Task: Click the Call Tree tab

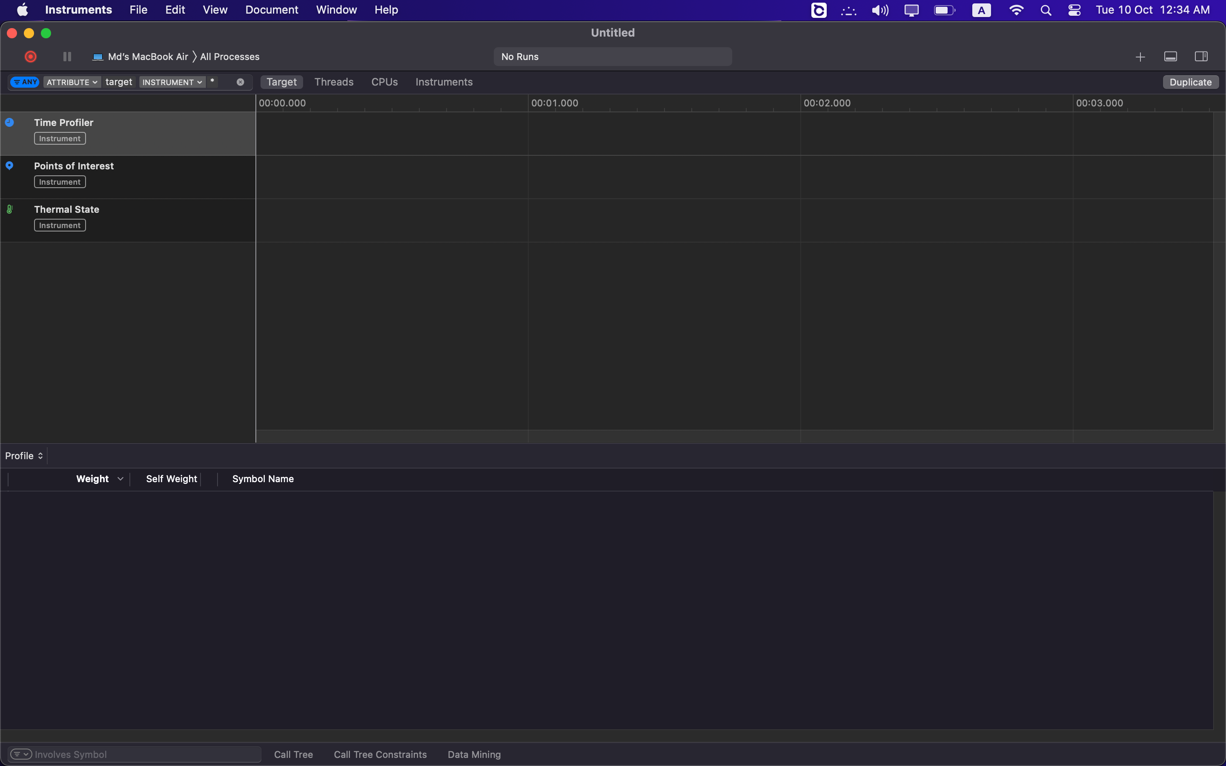Action: pos(294,754)
